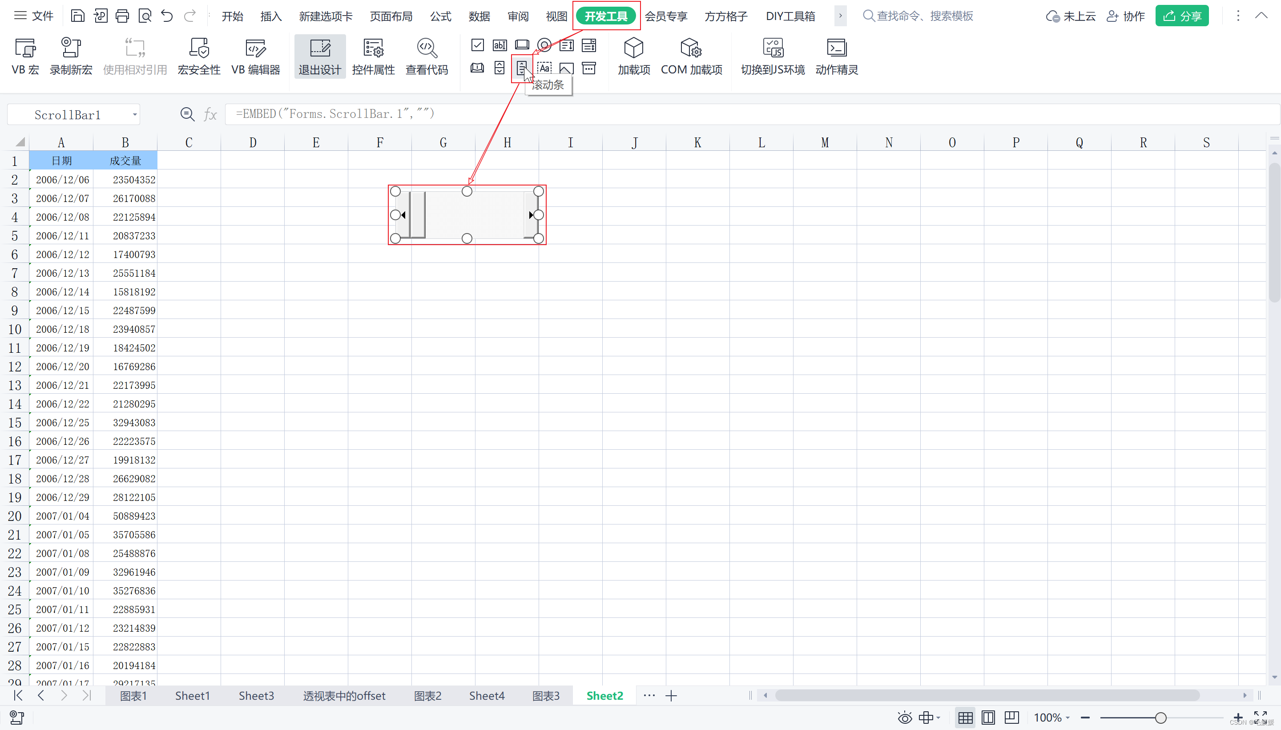Switch to page layout view
Viewport: 1281px width, 730px height.
988,718
